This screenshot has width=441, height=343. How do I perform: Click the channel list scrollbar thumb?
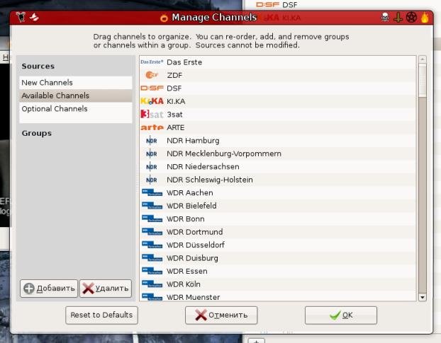422,80
